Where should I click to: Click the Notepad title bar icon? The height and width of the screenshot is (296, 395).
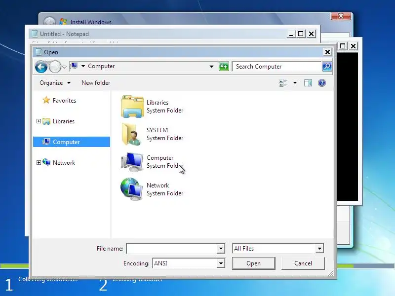(35, 34)
